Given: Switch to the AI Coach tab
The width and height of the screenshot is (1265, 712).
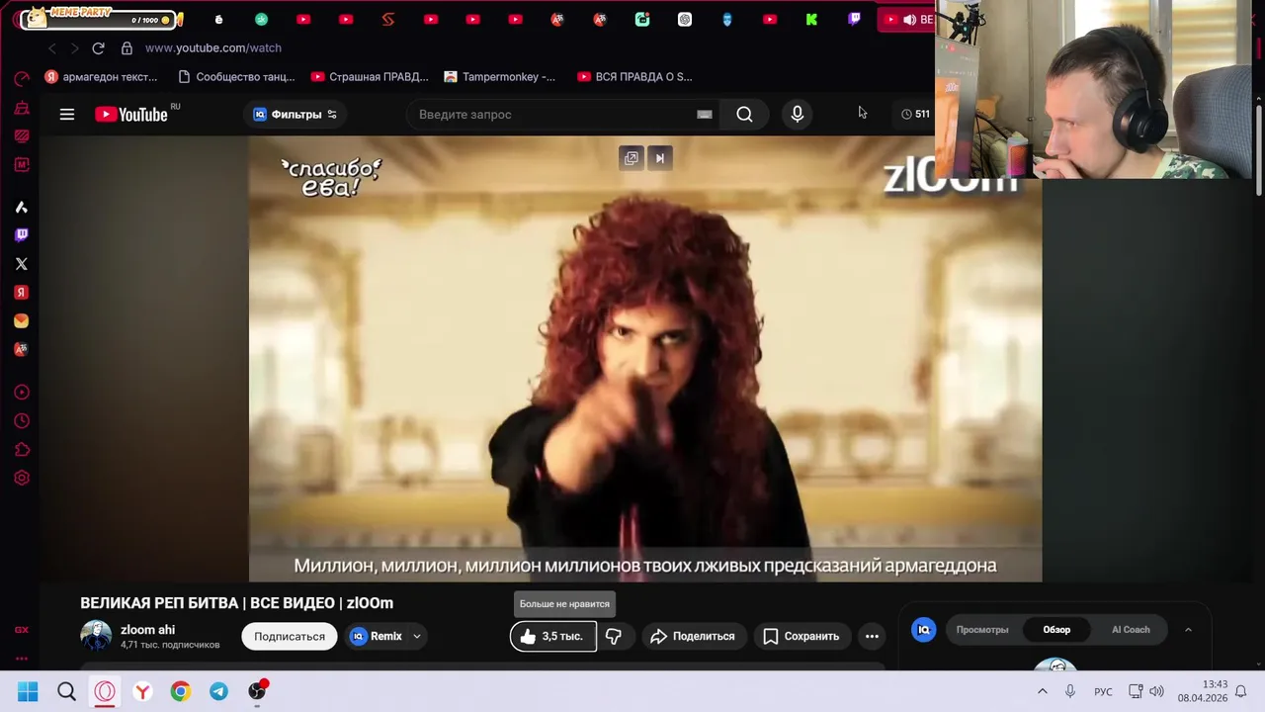Looking at the screenshot, I should [x=1131, y=630].
